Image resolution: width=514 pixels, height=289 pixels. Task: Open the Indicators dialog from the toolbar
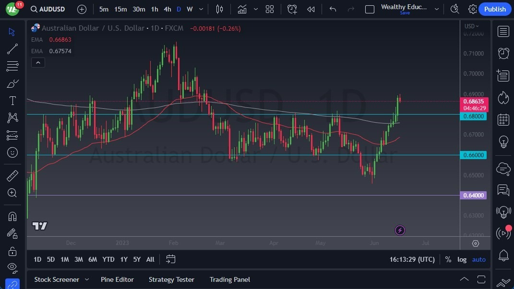(x=242, y=9)
